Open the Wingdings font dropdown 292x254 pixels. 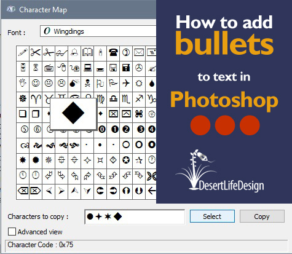click(98, 31)
